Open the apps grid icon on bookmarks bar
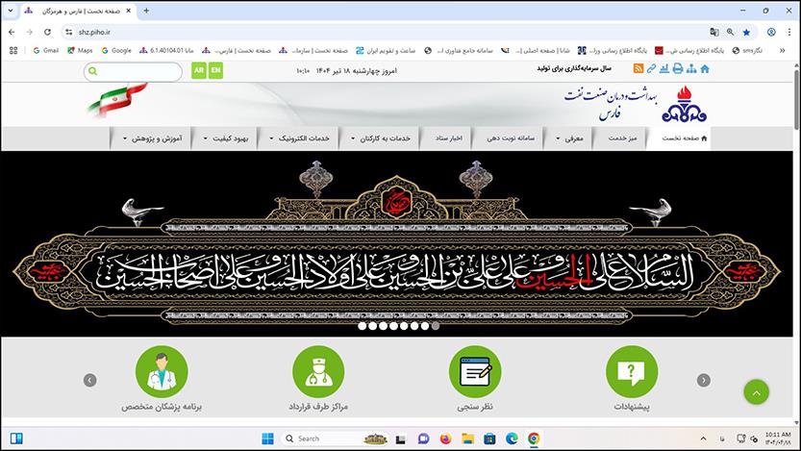The height and width of the screenshot is (451, 801). 13,51
